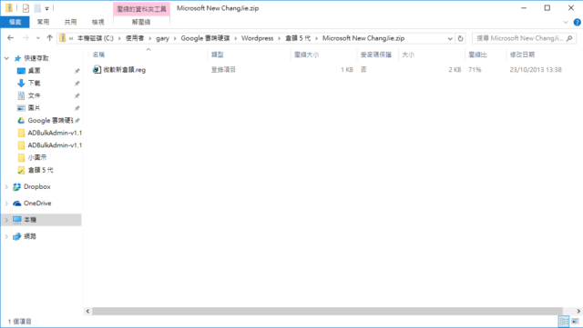
Task: Open the first ADBulkAdmin-v1.1 folder
Action: pyautogui.click(x=55, y=133)
